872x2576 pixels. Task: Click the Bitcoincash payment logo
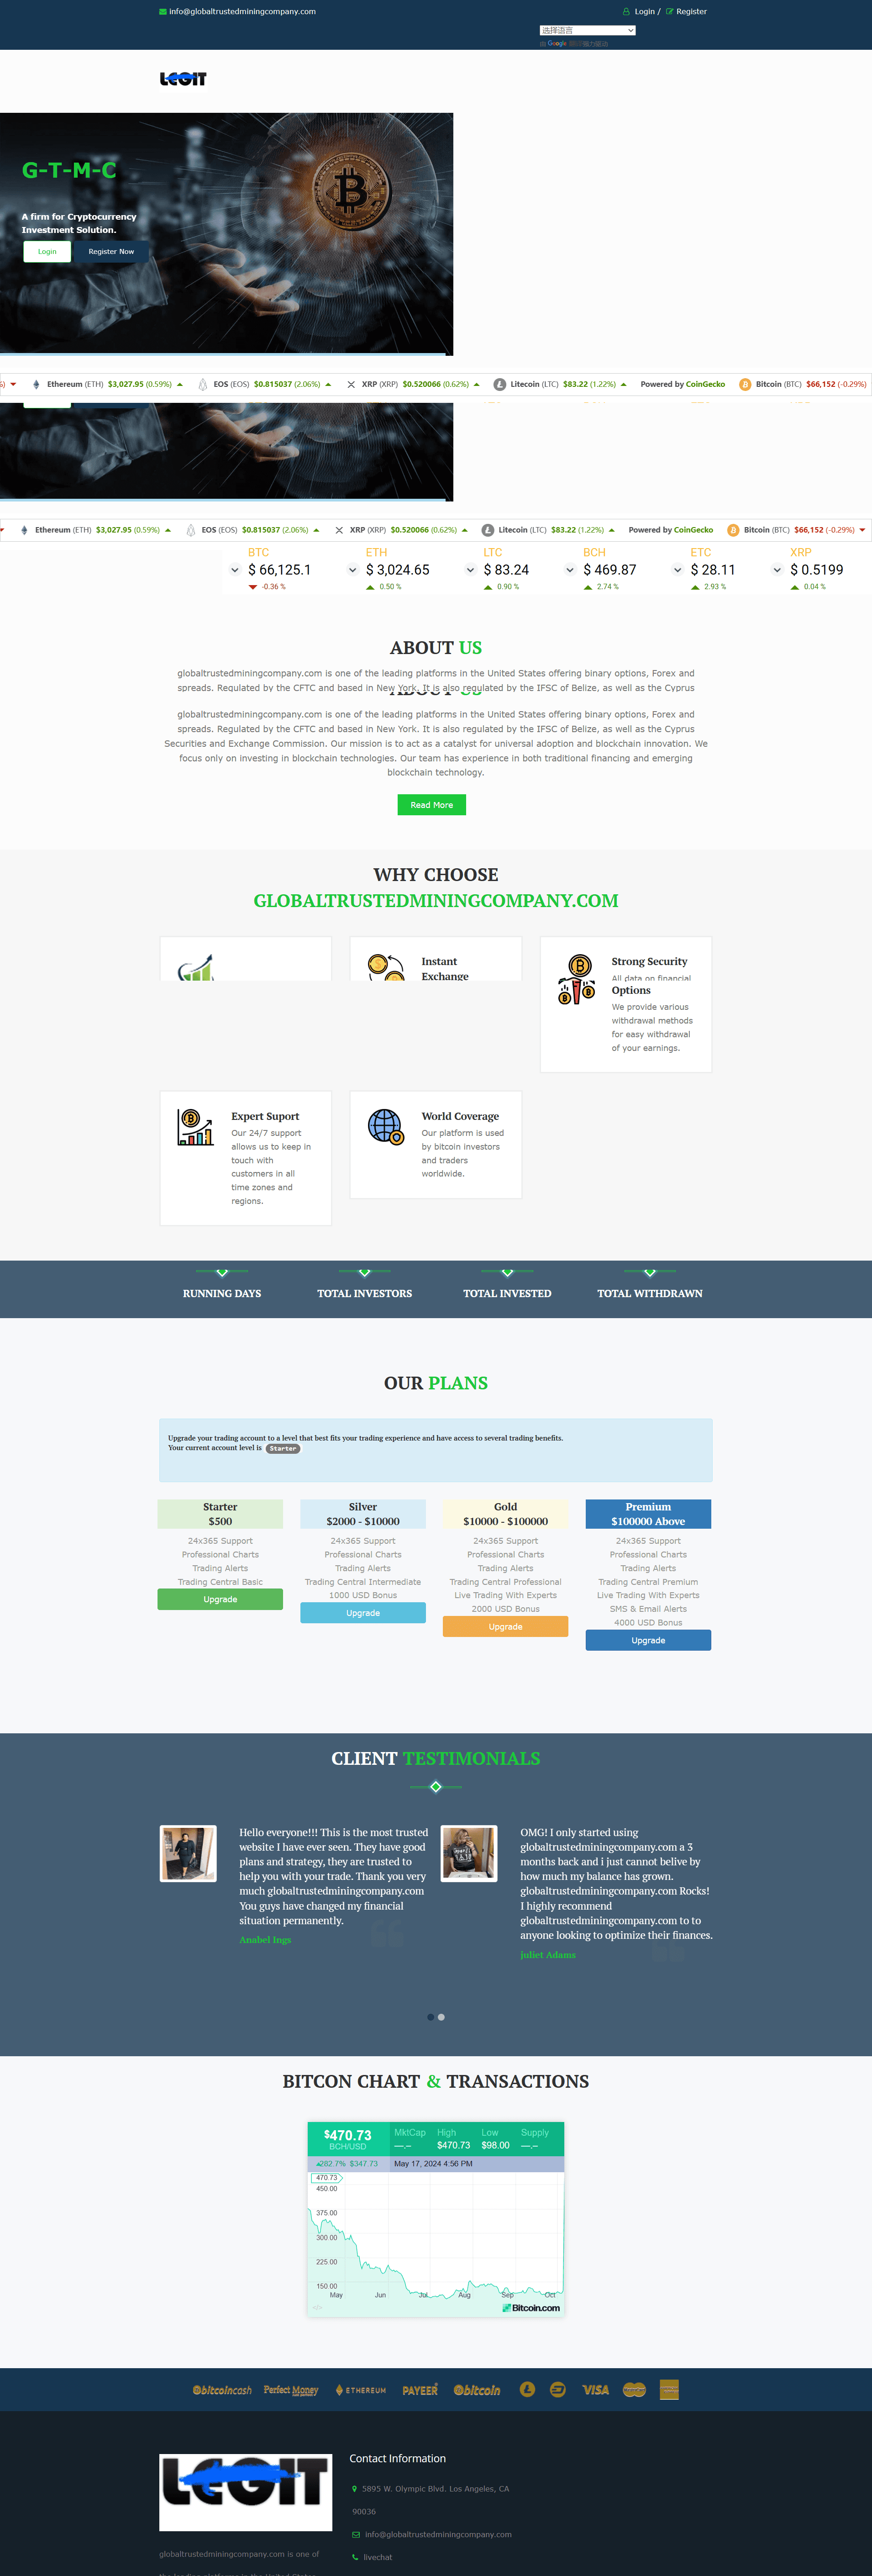pos(222,2390)
